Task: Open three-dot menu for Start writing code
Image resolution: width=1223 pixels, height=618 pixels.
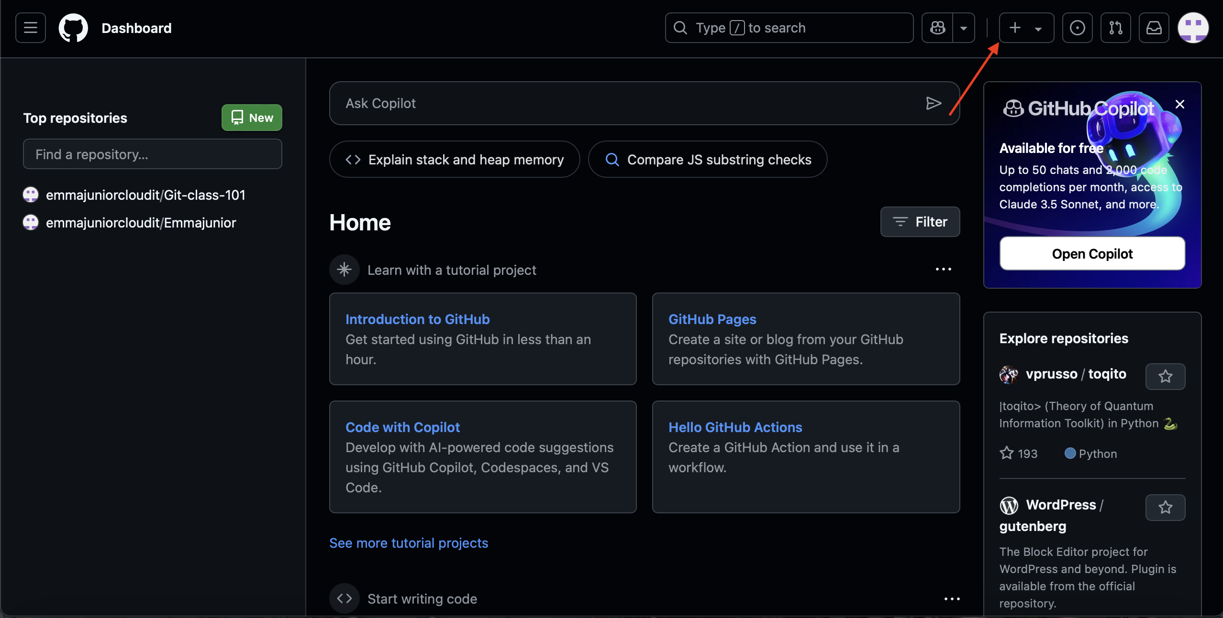Action: [952, 598]
